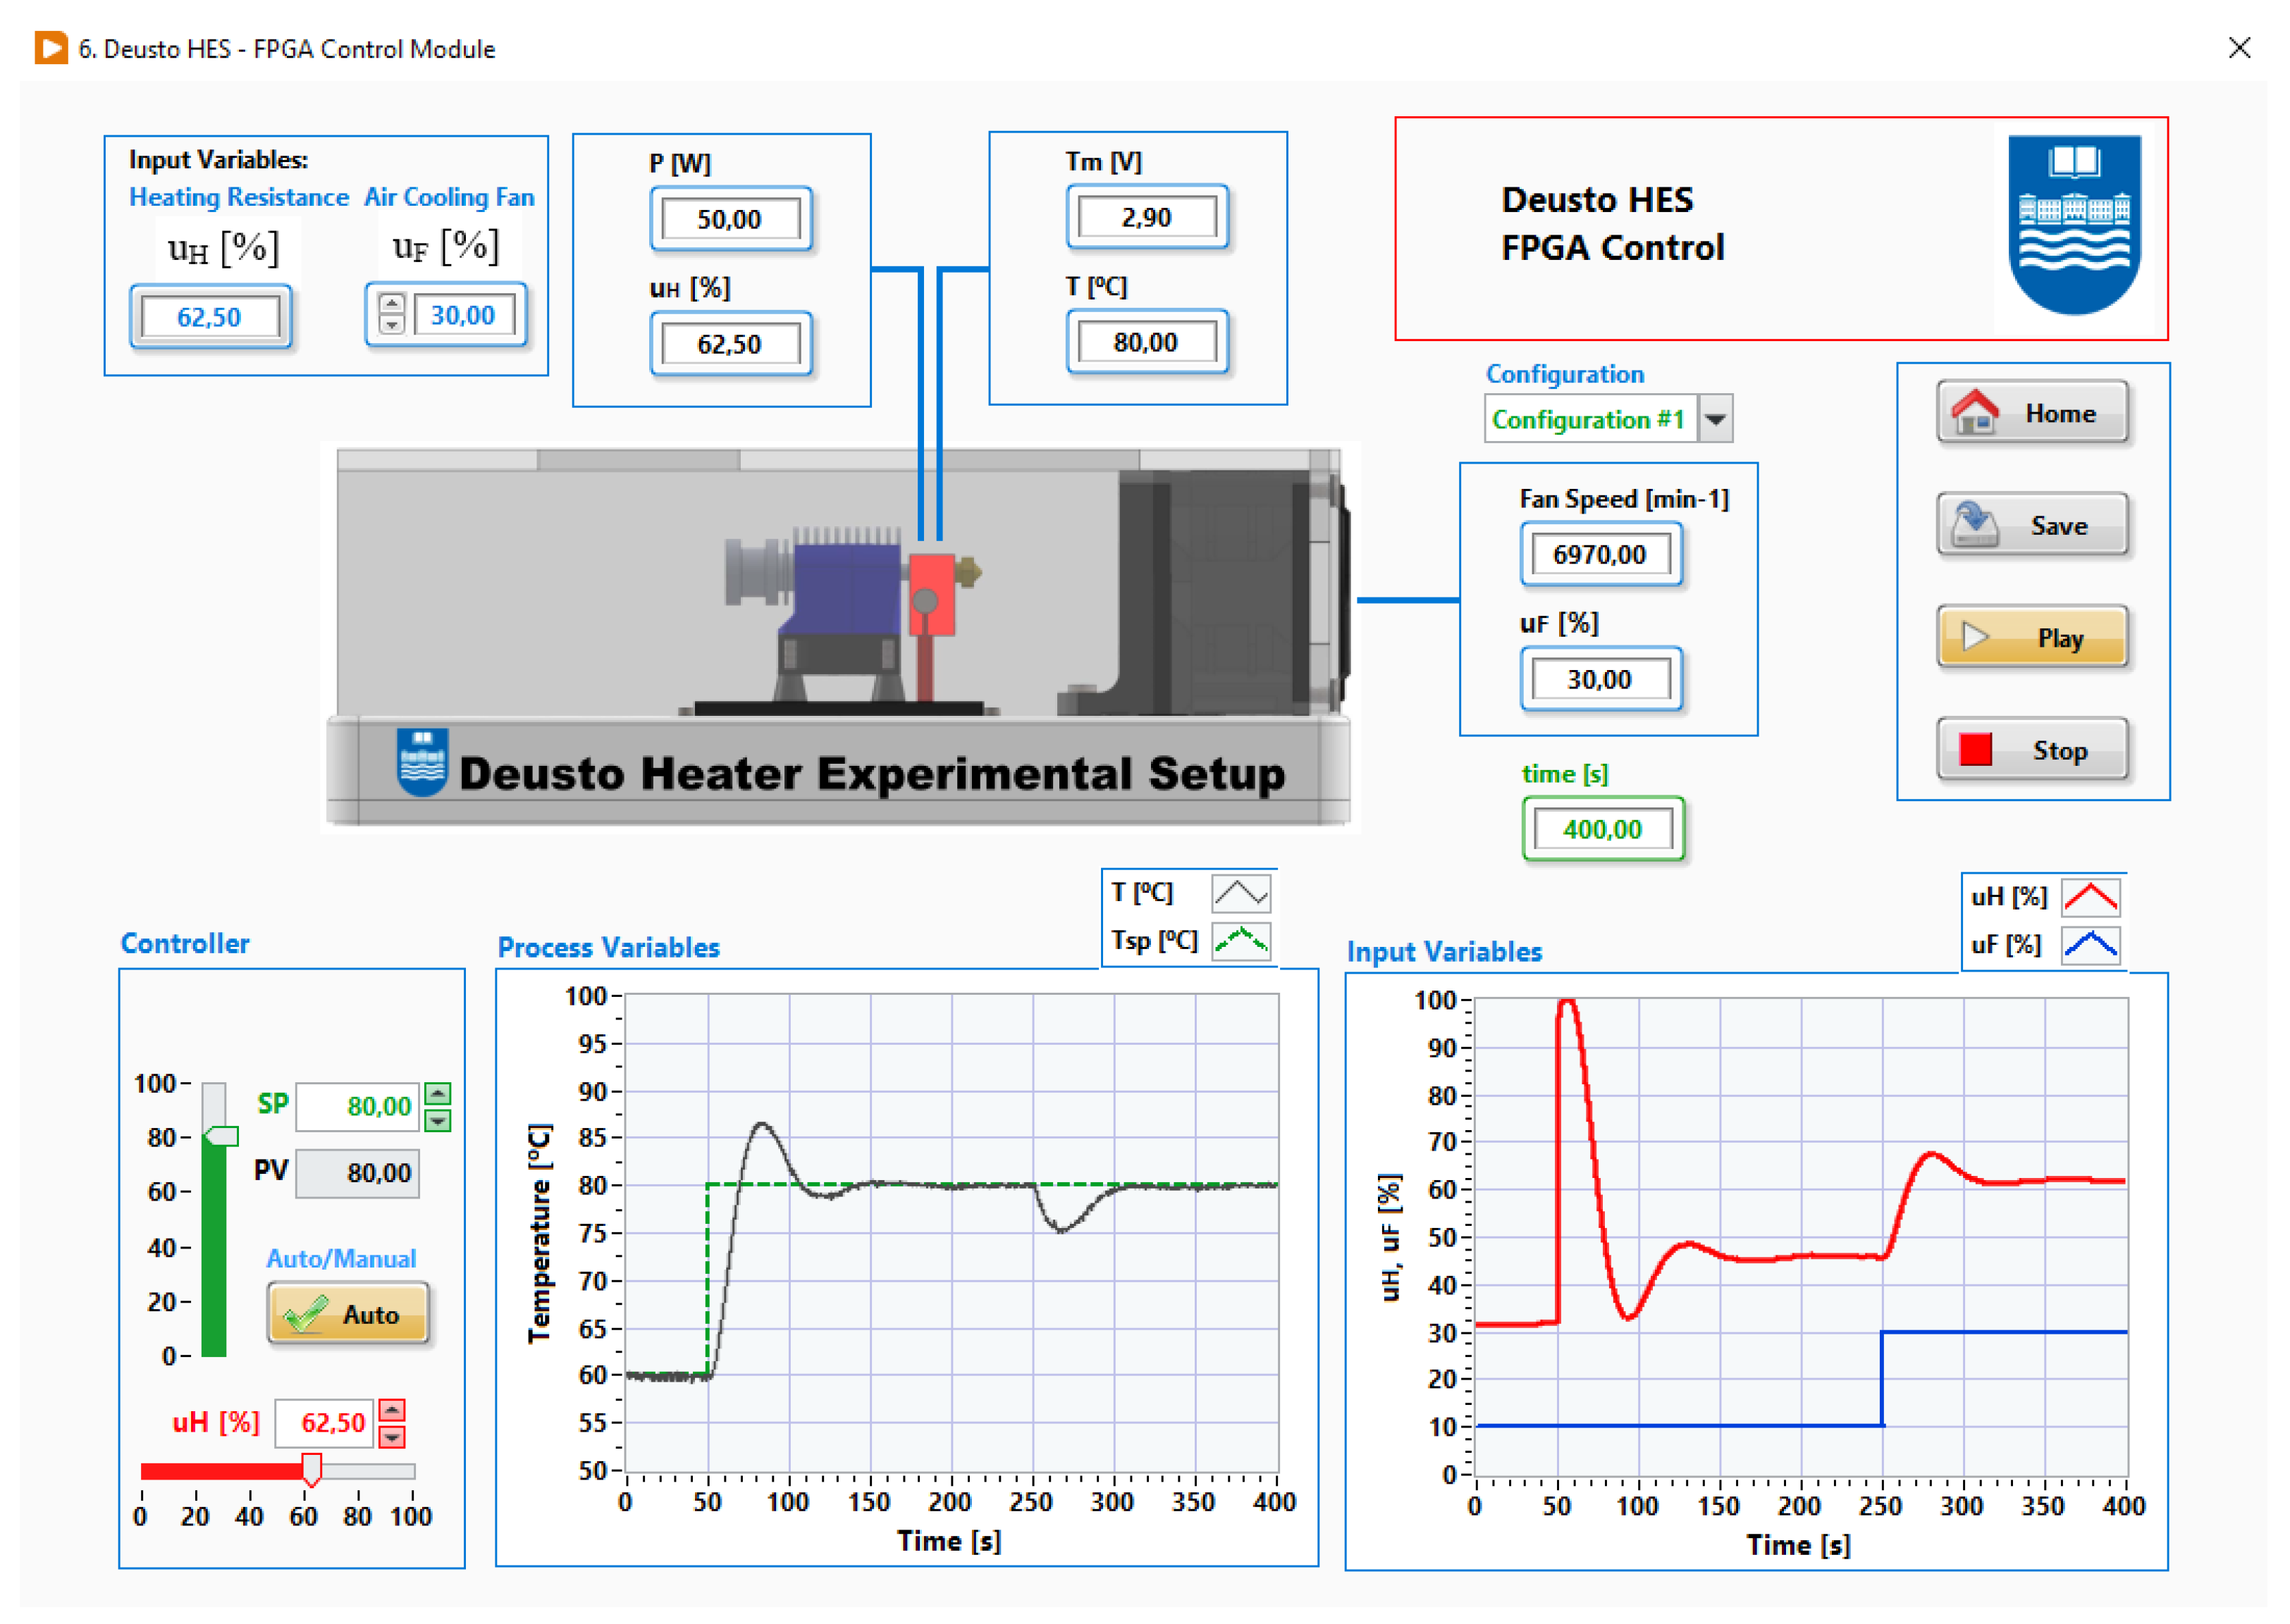2290x1624 pixels.
Task: Click the T [ºC] plot legend icon
Action: (x=1241, y=893)
